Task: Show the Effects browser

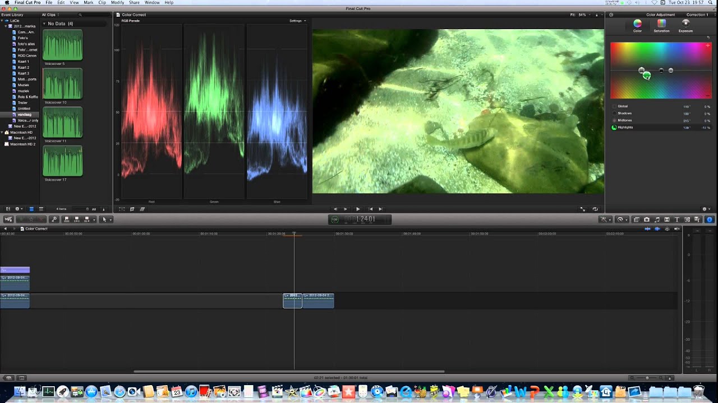Action: point(637,219)
